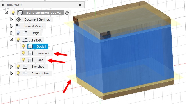This screenshot has width=186, height=104.
Task: Click the Browser panel minus icon
Action: 80,5
